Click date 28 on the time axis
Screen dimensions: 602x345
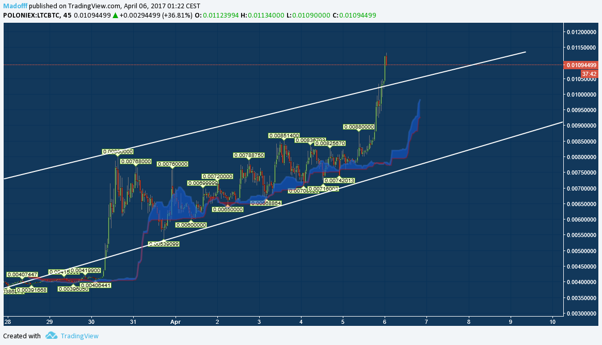7,322
